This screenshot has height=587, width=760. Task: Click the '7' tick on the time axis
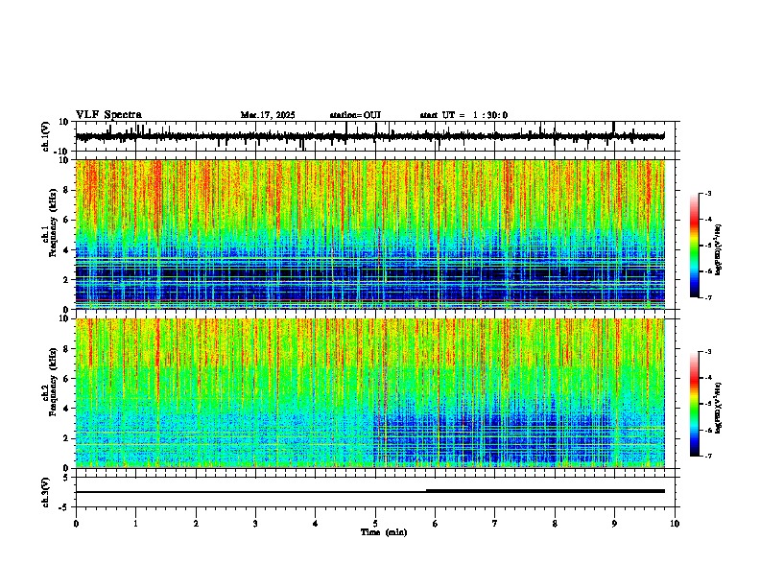pos(495,524)
